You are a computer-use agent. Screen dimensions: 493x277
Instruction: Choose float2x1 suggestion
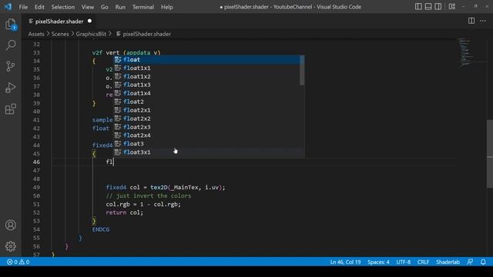[206, 110]
